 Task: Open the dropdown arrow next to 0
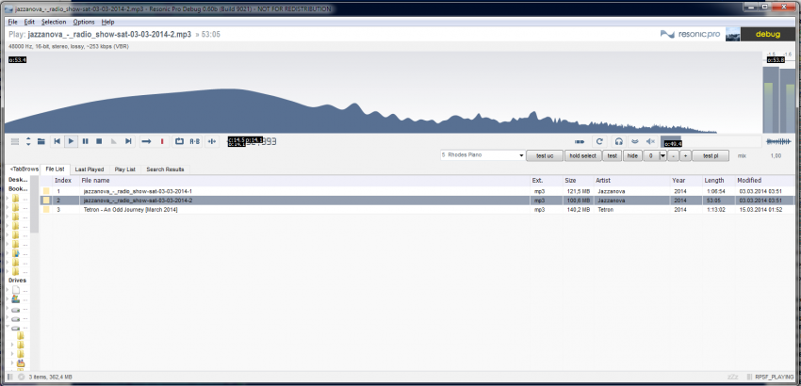pyautogui.click(x=662, y=154)
